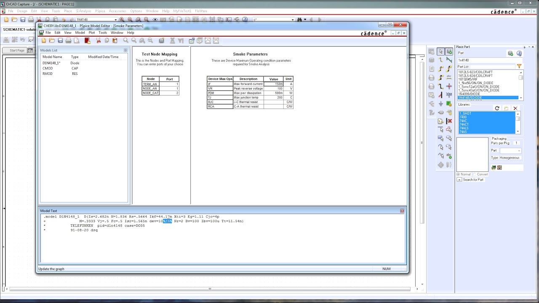Open PSpice menu in OrCAD Capture

(100, 11)
